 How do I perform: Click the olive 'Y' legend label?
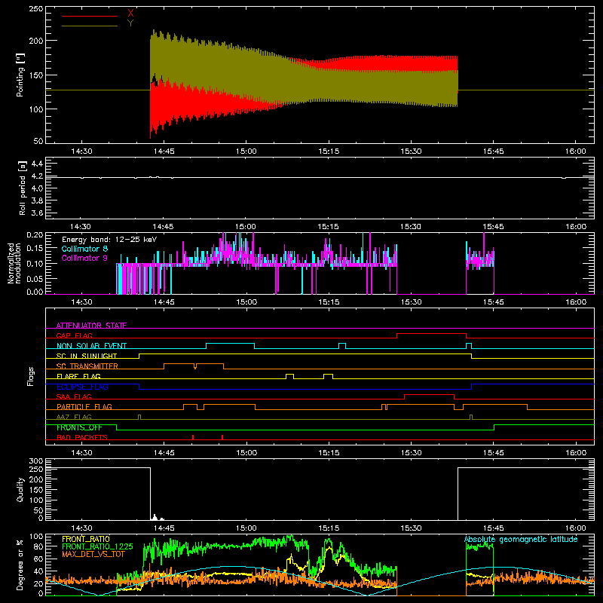coord(130,23)
